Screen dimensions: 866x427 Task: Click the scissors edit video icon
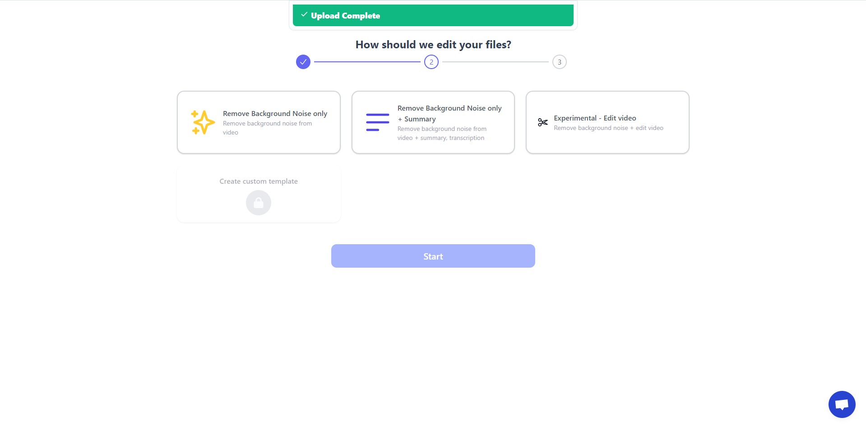542,122
